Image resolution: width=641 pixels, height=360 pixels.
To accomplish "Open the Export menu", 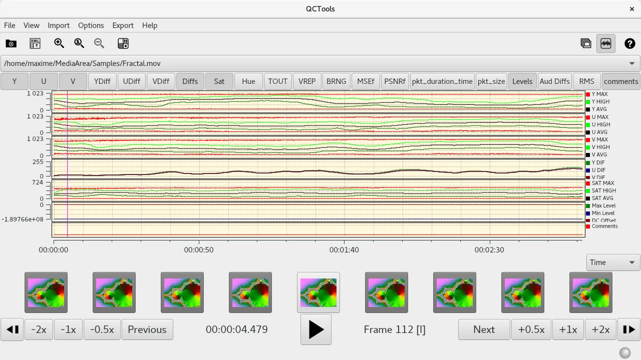I will pos(123,25).
